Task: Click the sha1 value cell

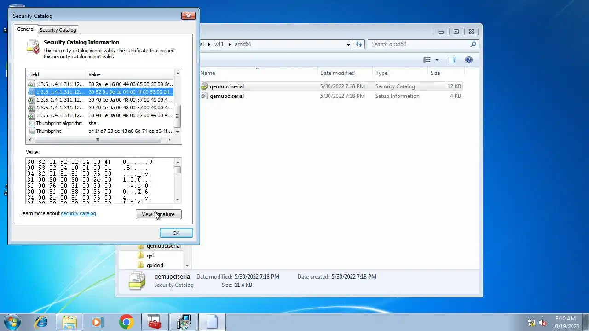Action: point(94,123)
